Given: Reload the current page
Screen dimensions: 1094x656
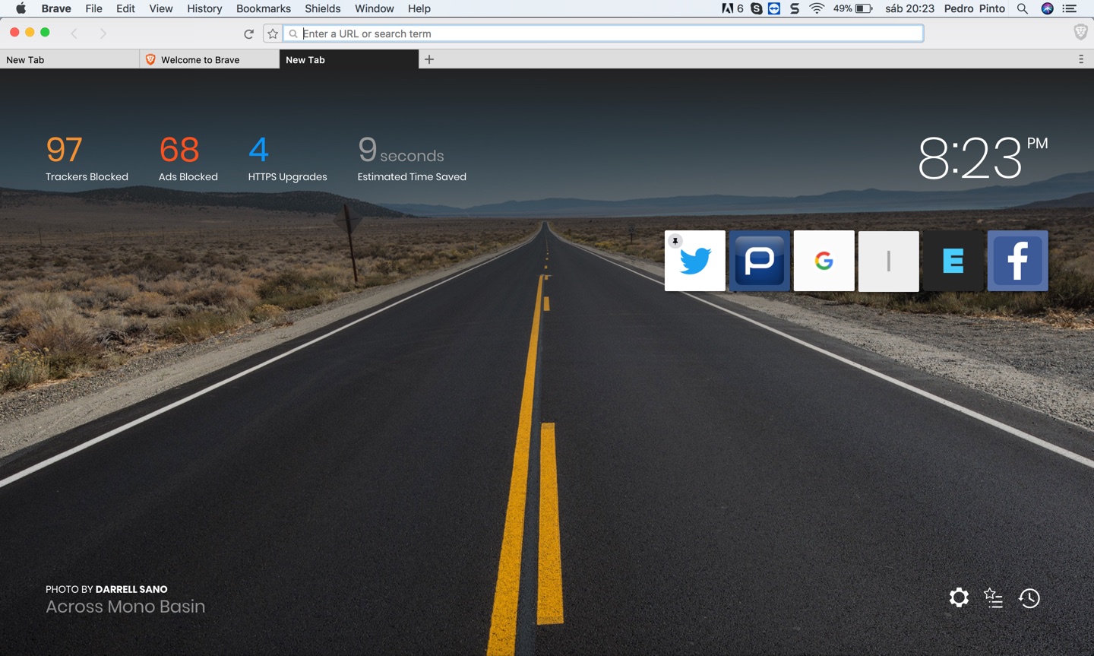Looking at the screenshot, I should point(249,33).
